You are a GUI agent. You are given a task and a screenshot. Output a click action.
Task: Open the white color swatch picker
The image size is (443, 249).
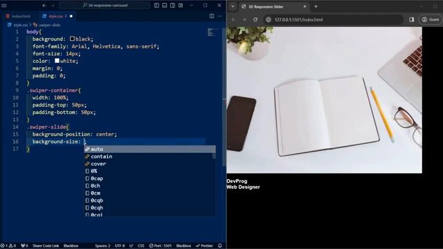[x=57, y=61]
